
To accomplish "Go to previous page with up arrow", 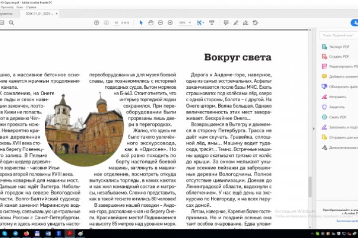I will (x=96, y=23).
